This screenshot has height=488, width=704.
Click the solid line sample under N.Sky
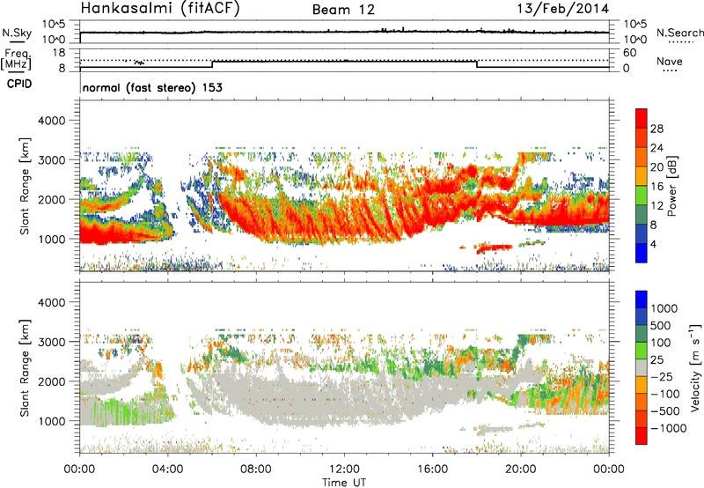(17, 41)
